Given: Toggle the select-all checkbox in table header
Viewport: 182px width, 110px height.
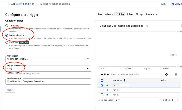Looking at the screenshot, I should click(102, 80).
